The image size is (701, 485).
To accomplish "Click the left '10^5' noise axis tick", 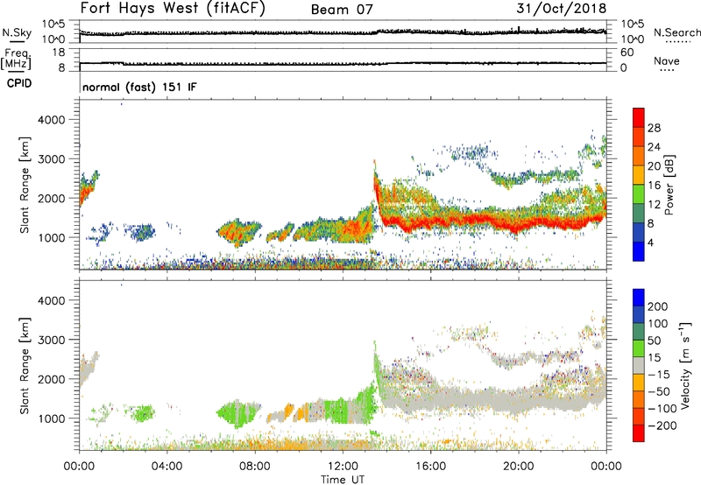I will (53, 25).
